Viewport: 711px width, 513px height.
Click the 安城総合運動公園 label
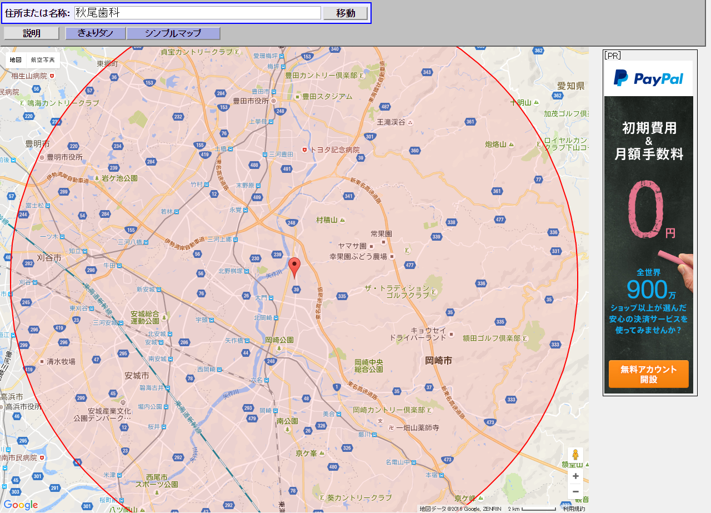[145, 317]
